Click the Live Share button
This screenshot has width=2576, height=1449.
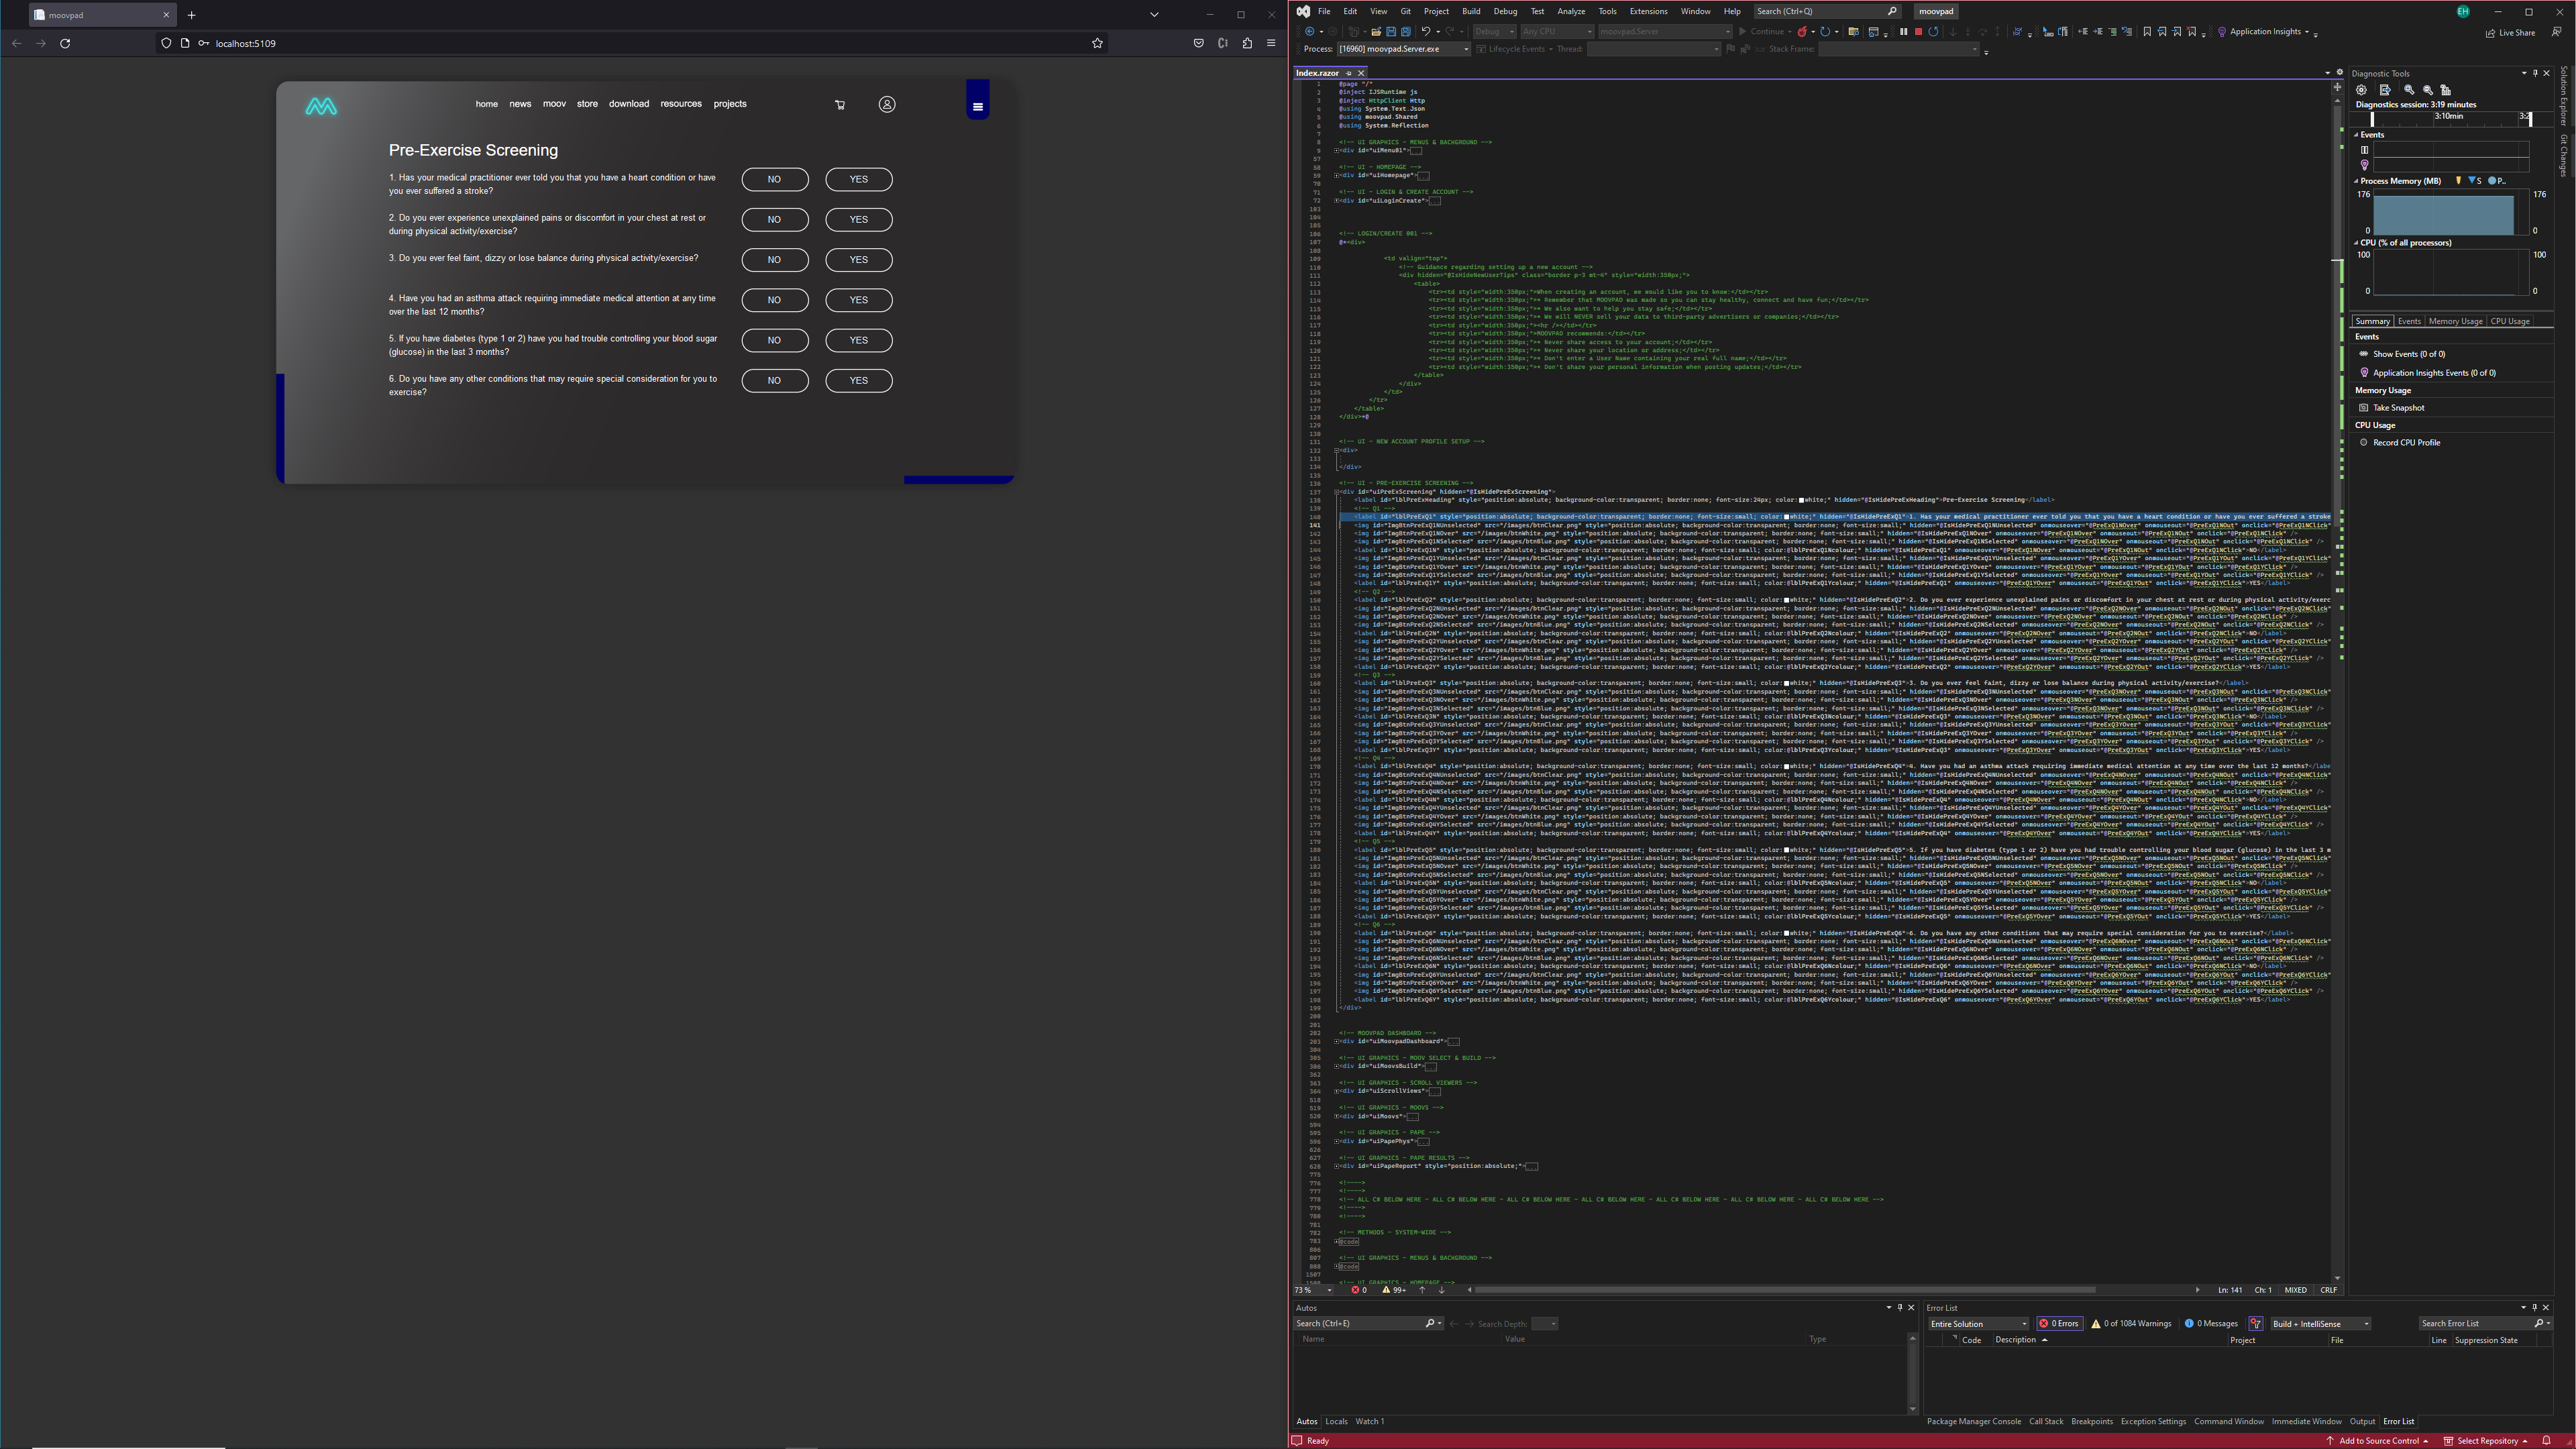(2510, 32)
